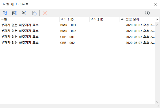Expand hidden columns with the black arrow
The image size is (160, 108).
[157, 19]
